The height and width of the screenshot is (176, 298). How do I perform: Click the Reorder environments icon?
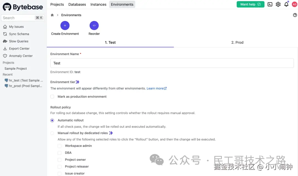pos(94,26)
